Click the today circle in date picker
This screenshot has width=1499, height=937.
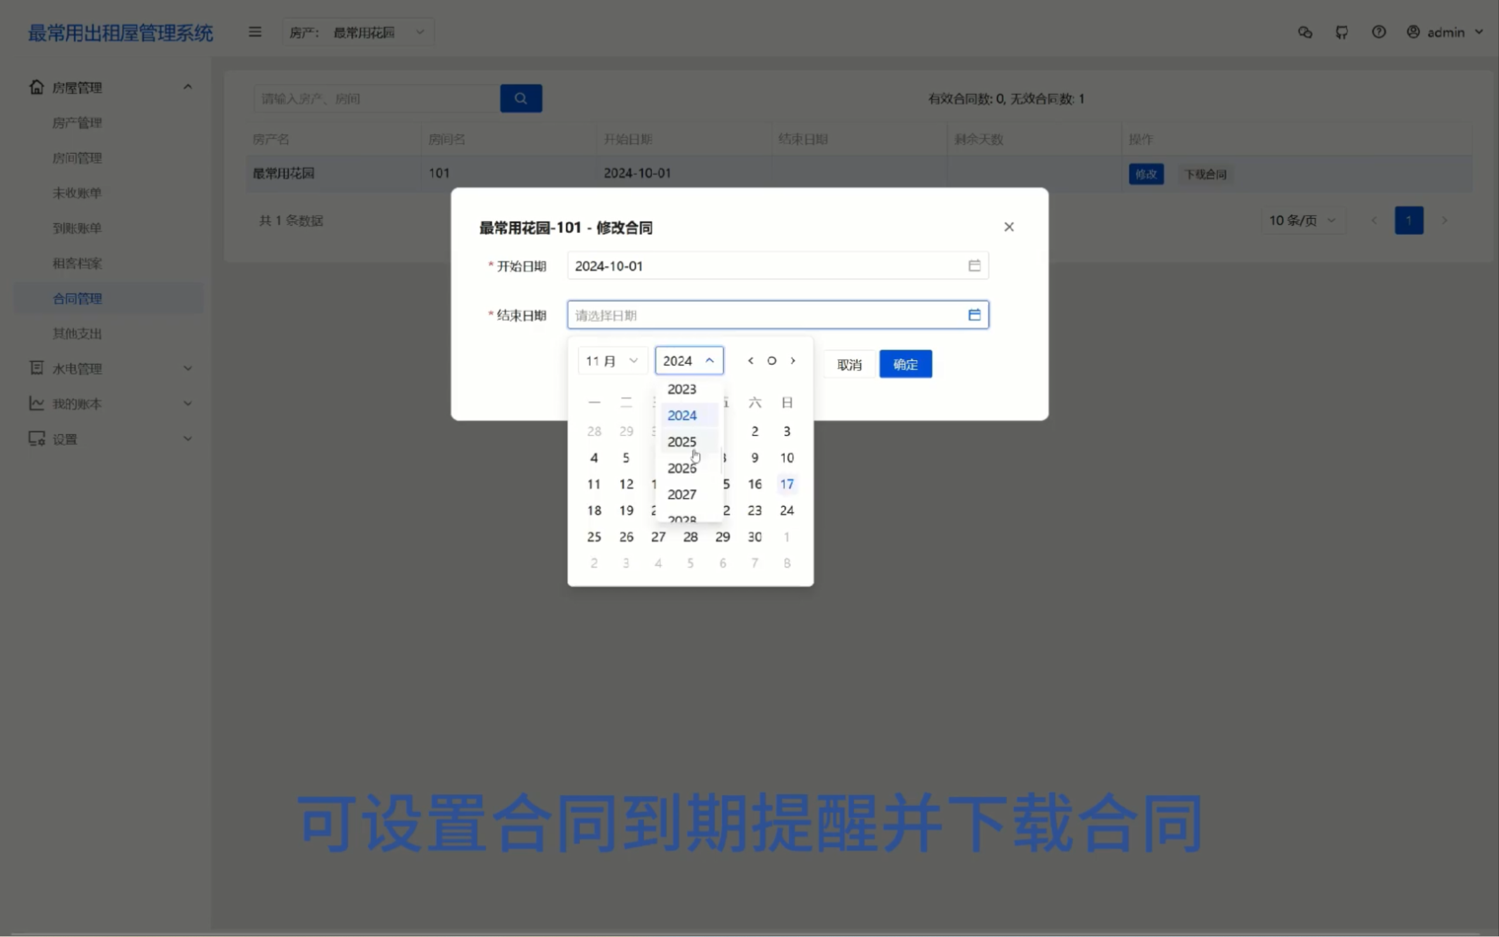click(x=771, y=360)
